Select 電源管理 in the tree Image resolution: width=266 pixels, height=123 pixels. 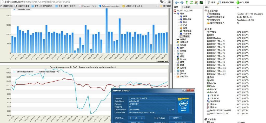point(187,31)
